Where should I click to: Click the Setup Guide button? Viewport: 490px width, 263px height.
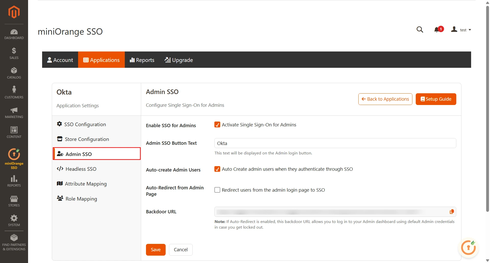click(x=436, y=99)
